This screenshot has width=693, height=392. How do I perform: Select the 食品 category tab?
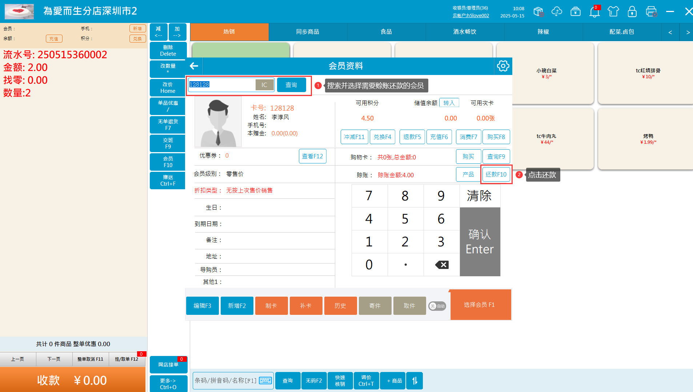click(386, 32)
